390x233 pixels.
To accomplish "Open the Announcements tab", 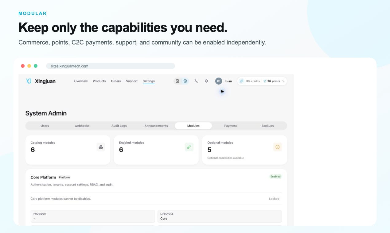I will [156, 126].
